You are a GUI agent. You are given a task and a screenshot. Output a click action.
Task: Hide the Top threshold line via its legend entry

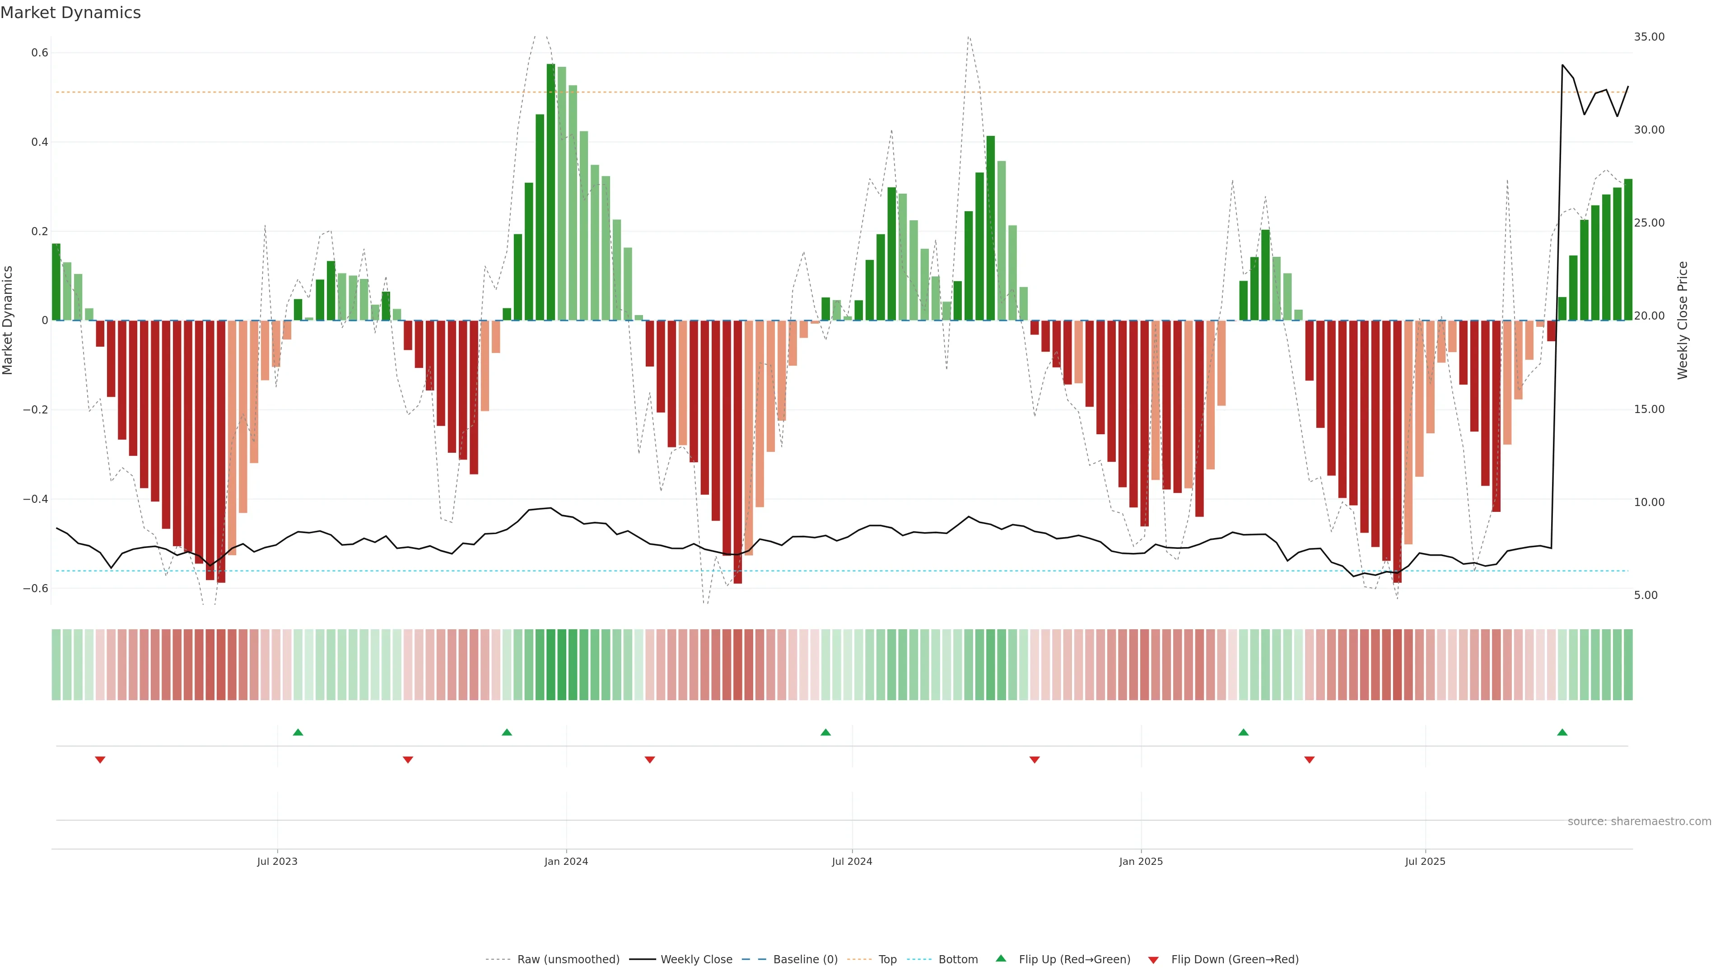coord(887,960)
